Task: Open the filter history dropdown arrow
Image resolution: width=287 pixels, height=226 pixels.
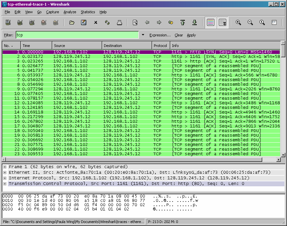Action: (x=143, y=35)
